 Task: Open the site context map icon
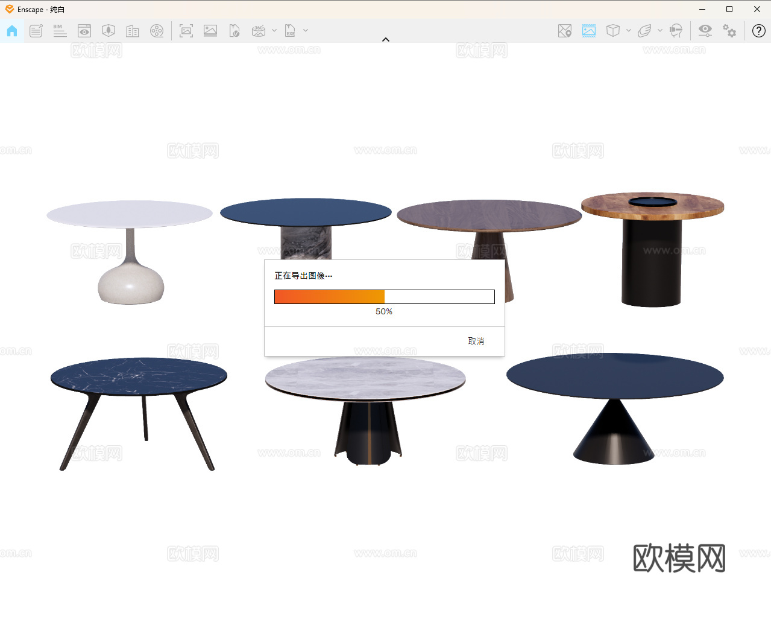109,31
